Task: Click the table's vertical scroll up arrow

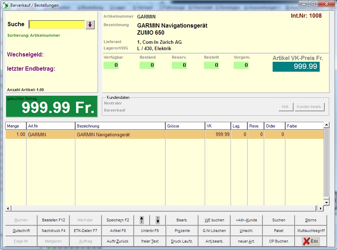Action: click(326, 125)
